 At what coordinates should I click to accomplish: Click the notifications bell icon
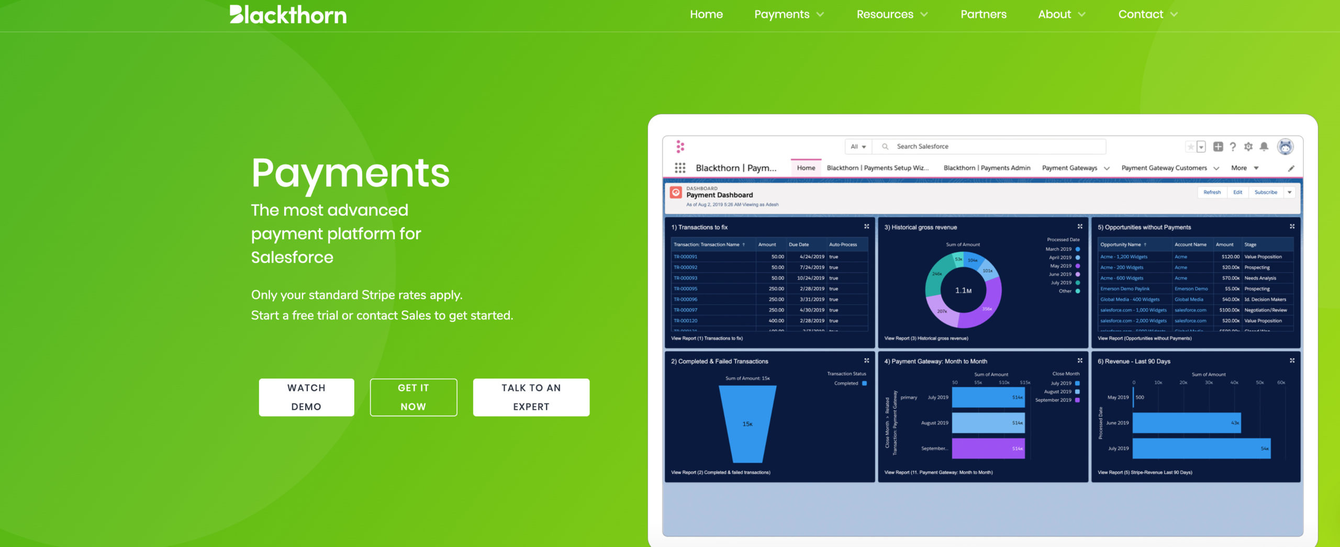[1264, 147]
